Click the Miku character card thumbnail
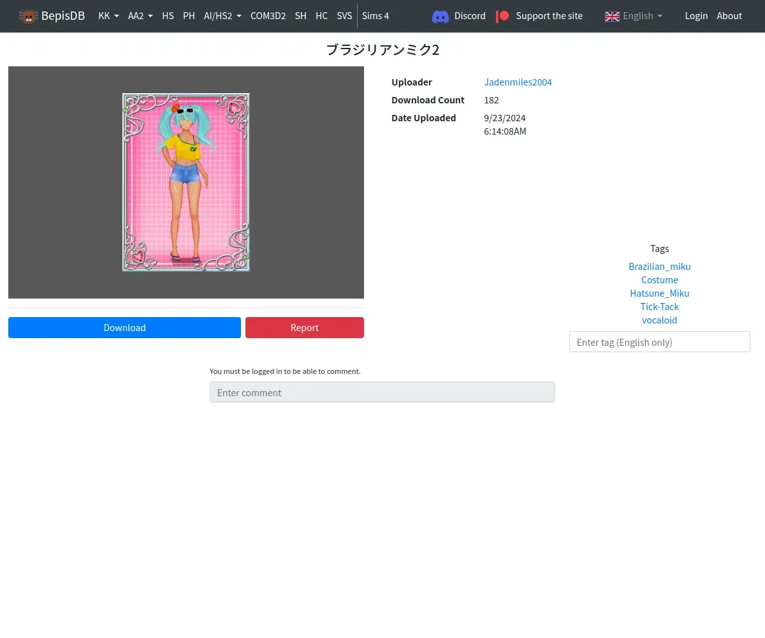 point(186,182)
